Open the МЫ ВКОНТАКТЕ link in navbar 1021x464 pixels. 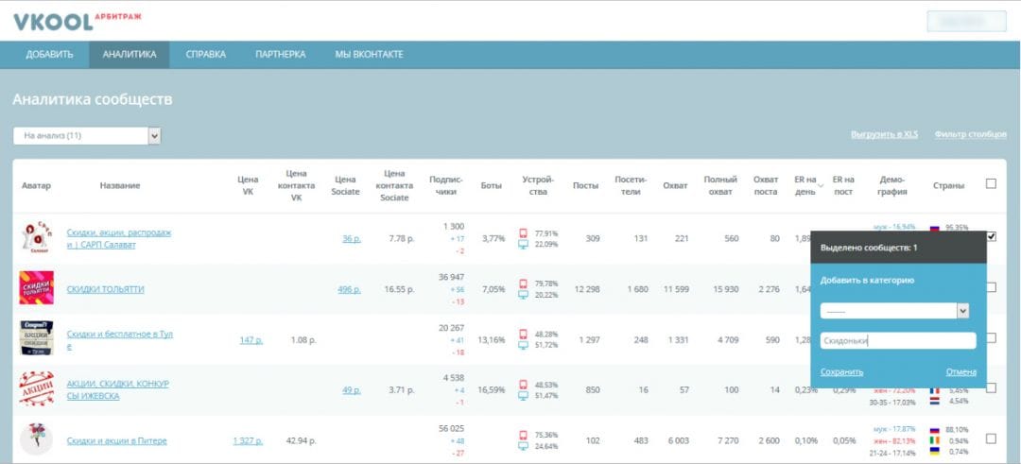click(370, 55)
